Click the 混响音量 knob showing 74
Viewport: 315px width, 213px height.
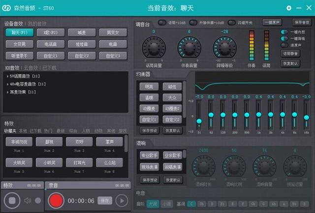(264, 166)
